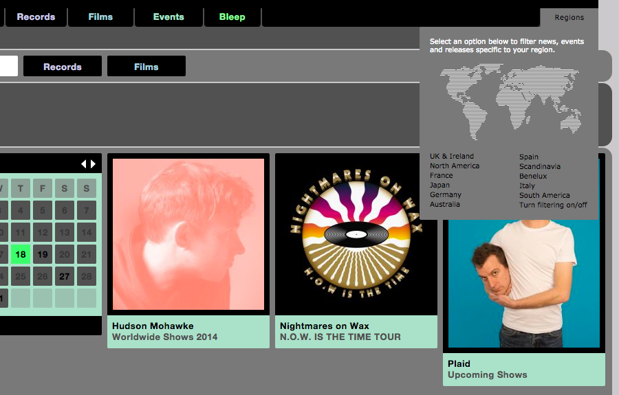Select Scandinavia region
619x395 pixels.
coord(540,166)
